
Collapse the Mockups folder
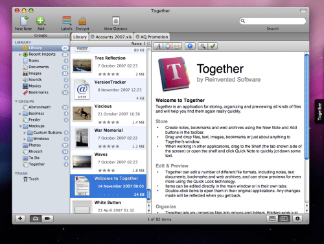(x=20, y=127)
